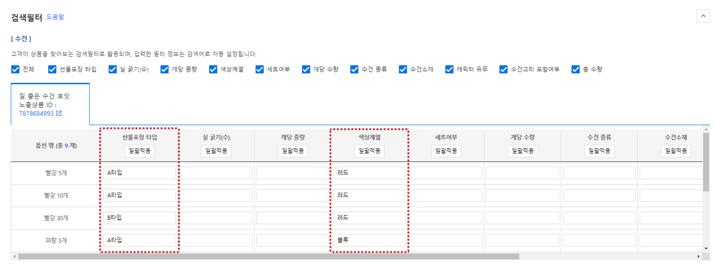Edit 선물포장 타입 field for 파랑 5개
Image resolution: width=714 pixels, height=267 pixels.
click(139, 241)
